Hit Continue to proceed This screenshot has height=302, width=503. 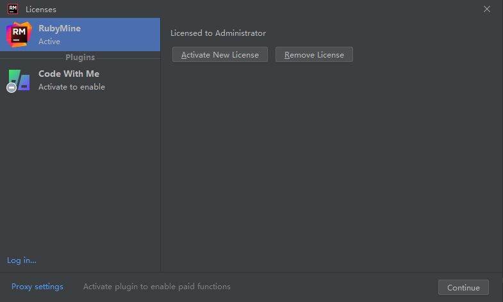coord(463,287)
